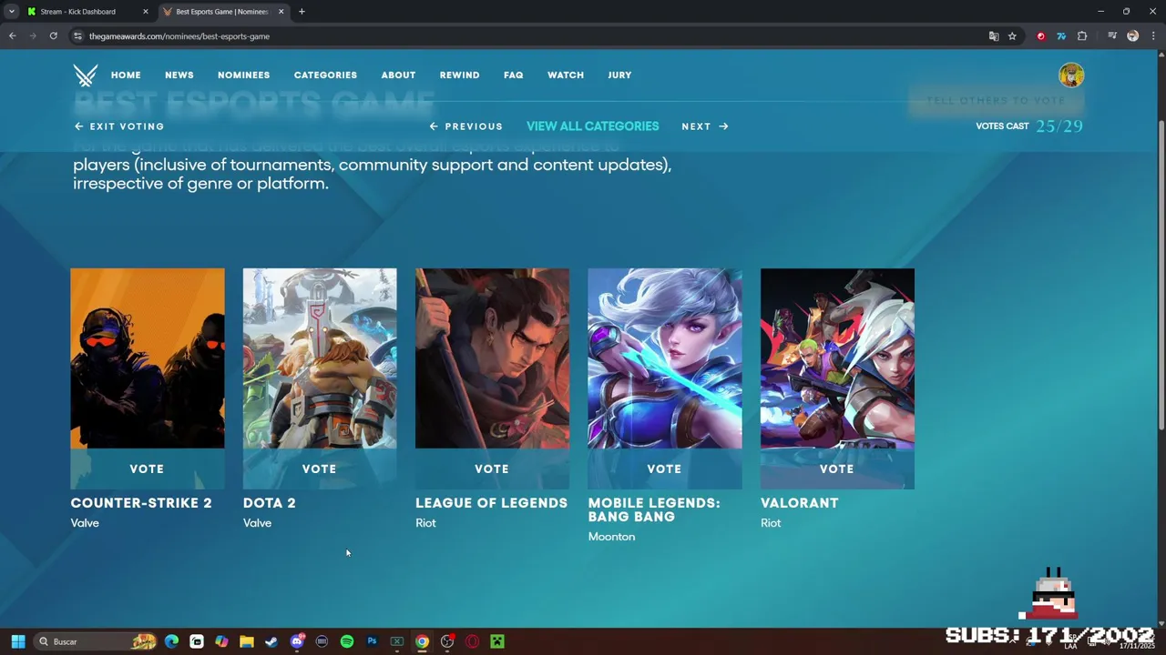Open Microsoft Edge from the taskbar
The height and width of the screenshot is (655, 1166).
(x=171, y=641)
